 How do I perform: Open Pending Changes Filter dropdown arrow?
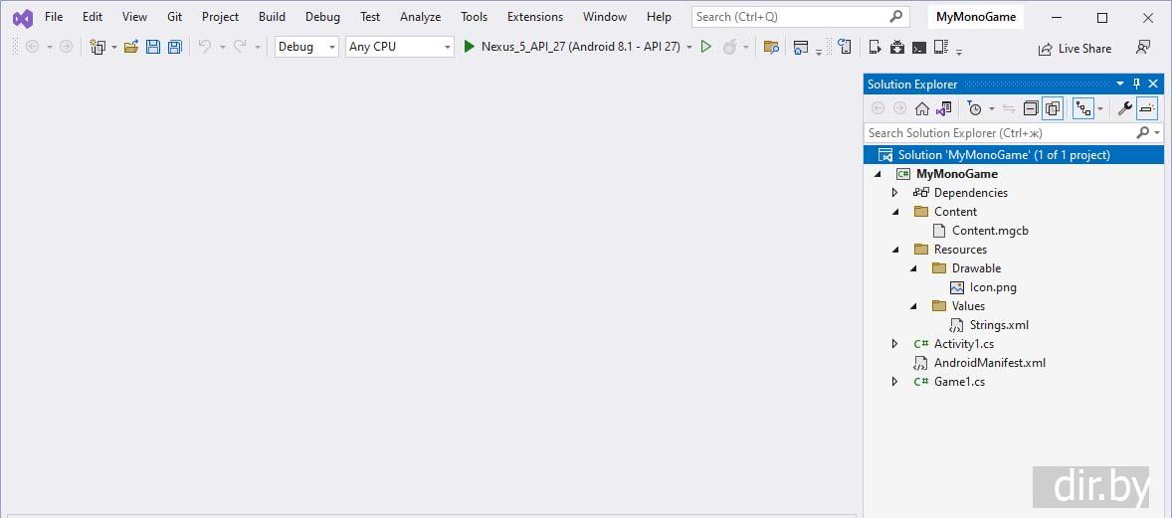pyautogui.click(x=992, y=109)
